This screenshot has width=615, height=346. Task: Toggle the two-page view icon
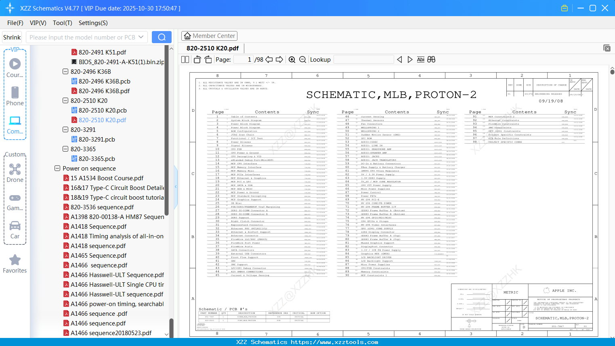[185, 60]
